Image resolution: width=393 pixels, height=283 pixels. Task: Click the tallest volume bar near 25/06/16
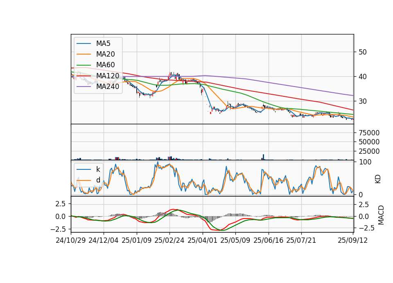click(x=263, y=157)
